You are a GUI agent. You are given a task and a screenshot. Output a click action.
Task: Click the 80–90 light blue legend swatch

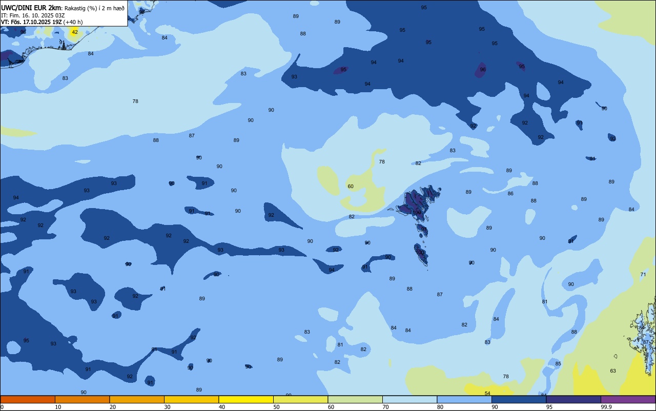pyautogui.click(x=464, y=399)
